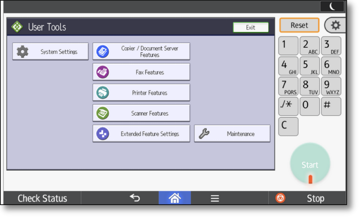This screenshot has width=361, height=219.
Task: Open the Maintenance menu
Action: click(x=232, y=133)
